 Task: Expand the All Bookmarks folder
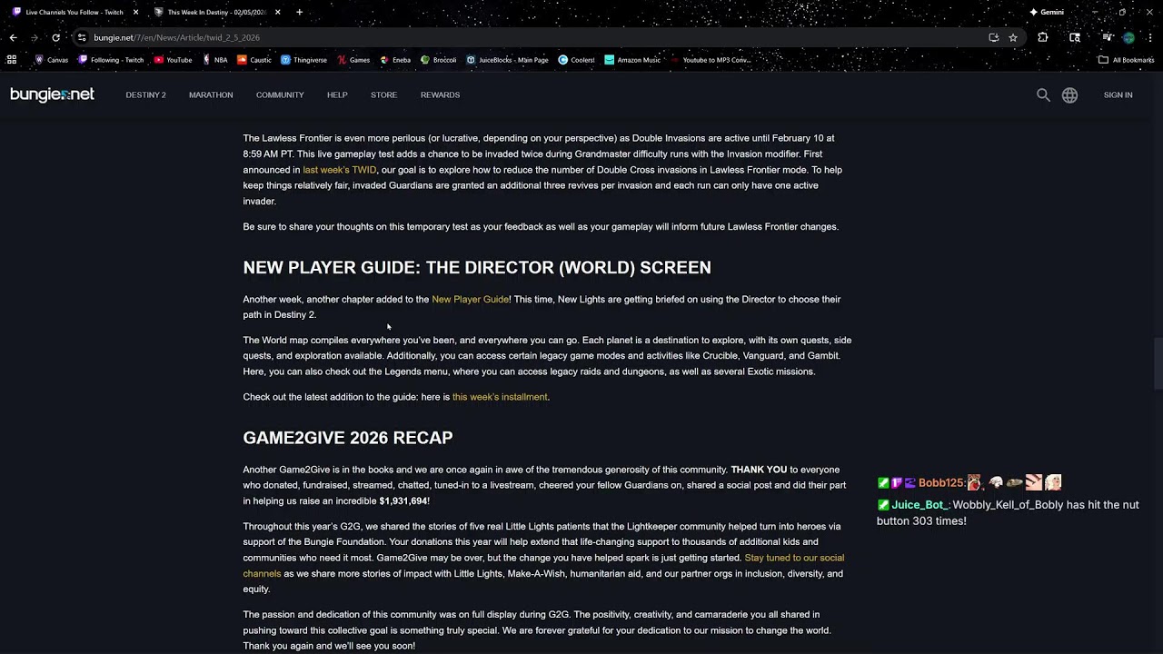1126,60
